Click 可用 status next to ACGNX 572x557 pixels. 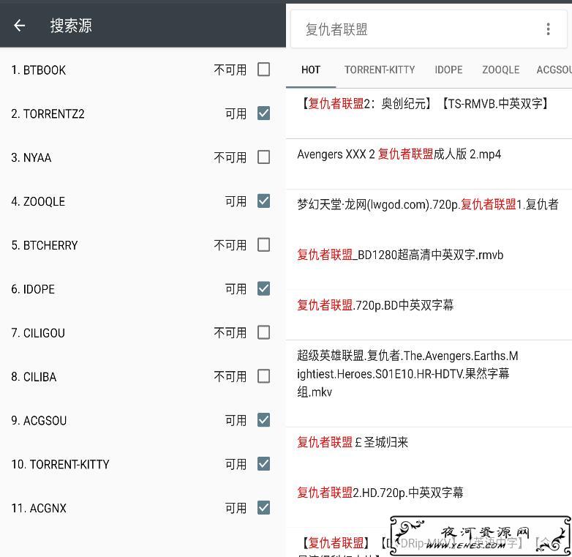pyautogui.click(x=236, y=508)
